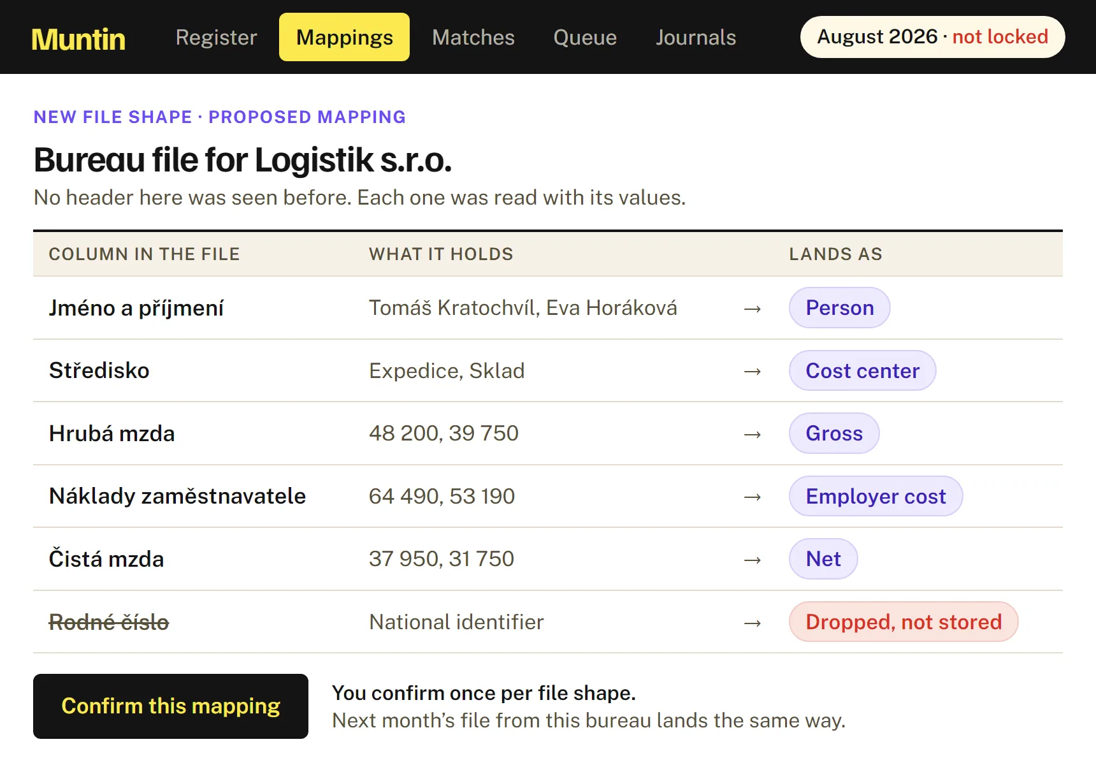Click the August 2026 not locked period pill

[932, 37]
